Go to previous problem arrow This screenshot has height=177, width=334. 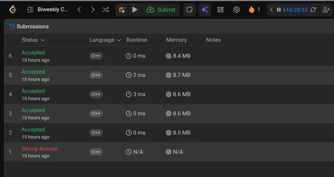pos(79,10)
